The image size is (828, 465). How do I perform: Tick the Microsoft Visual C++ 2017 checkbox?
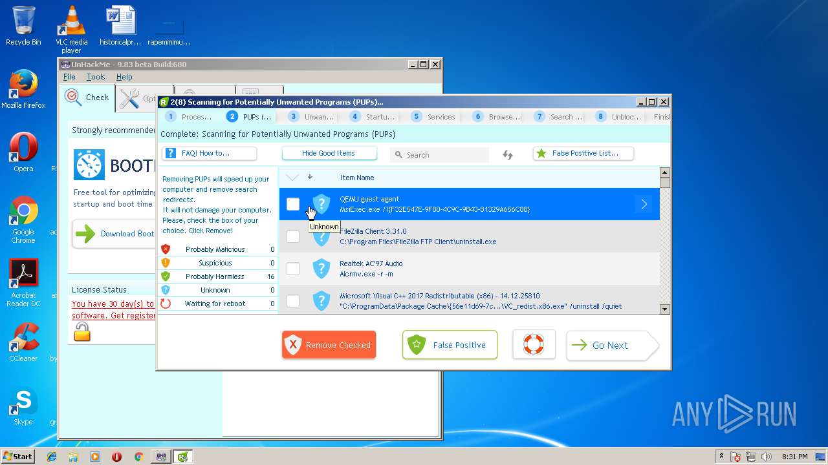pyautogui.click(x=293, y=301)
